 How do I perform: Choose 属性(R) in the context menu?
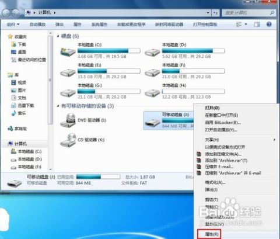click(212, 234)
